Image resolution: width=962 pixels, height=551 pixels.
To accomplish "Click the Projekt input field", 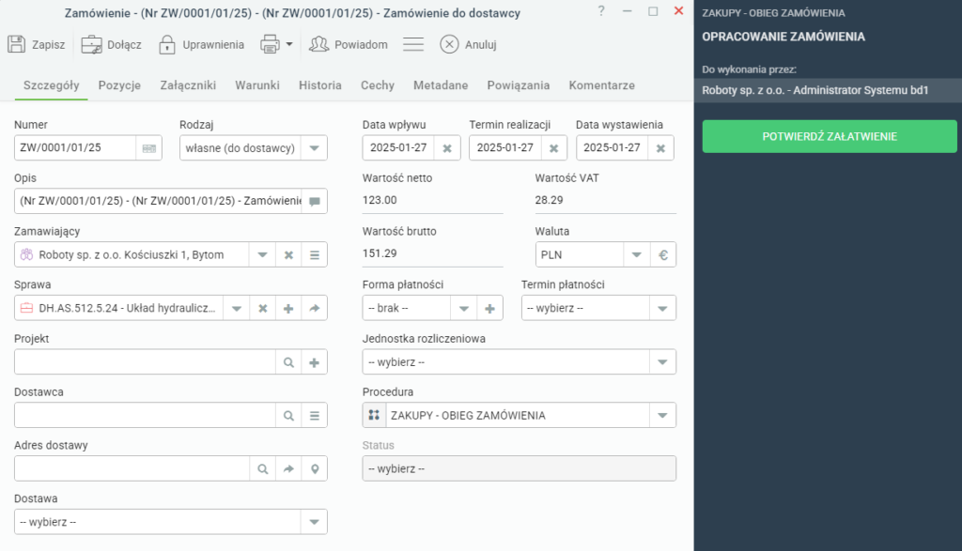I will [146, 362].
